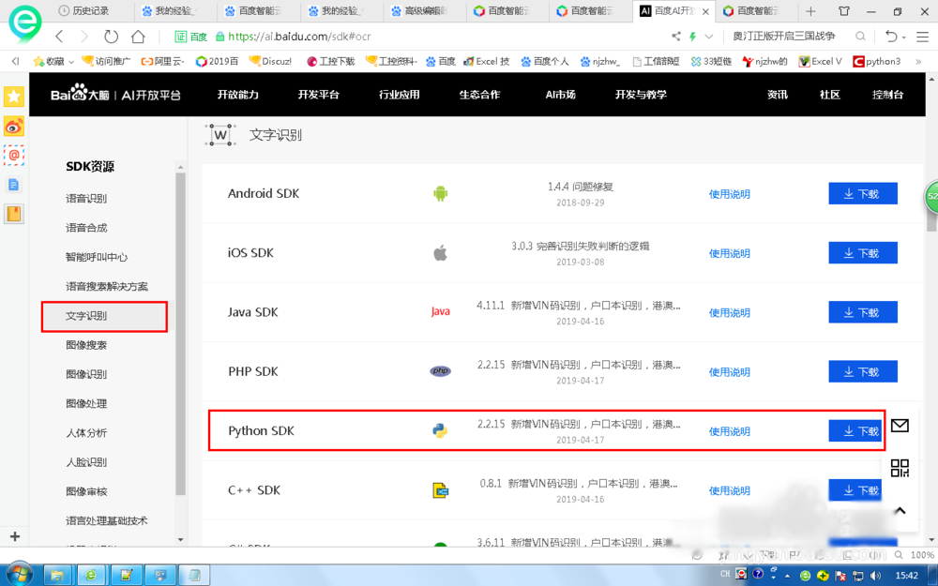Open Windows Start button
The height and width of the screenshot is (586, 938).
[x=19, y=574]
